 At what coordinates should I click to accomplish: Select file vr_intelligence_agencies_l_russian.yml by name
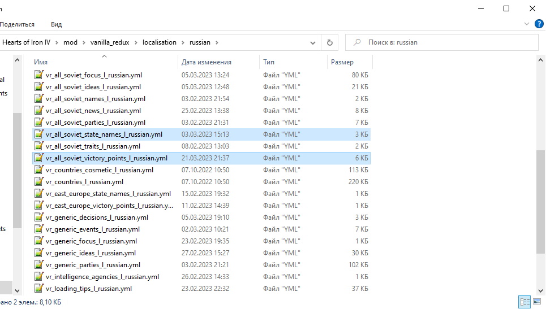102,277
